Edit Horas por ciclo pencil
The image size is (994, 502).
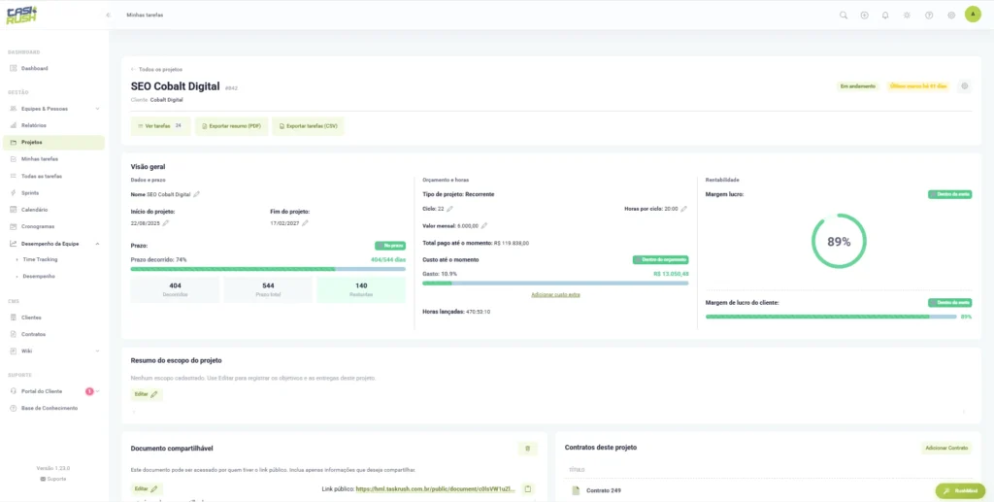click(683, 209)
